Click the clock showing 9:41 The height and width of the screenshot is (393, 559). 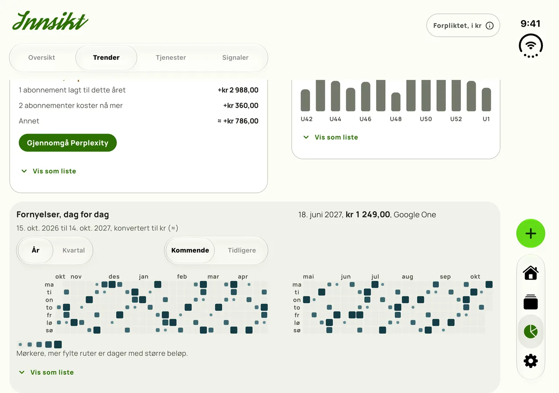point(531,24)
